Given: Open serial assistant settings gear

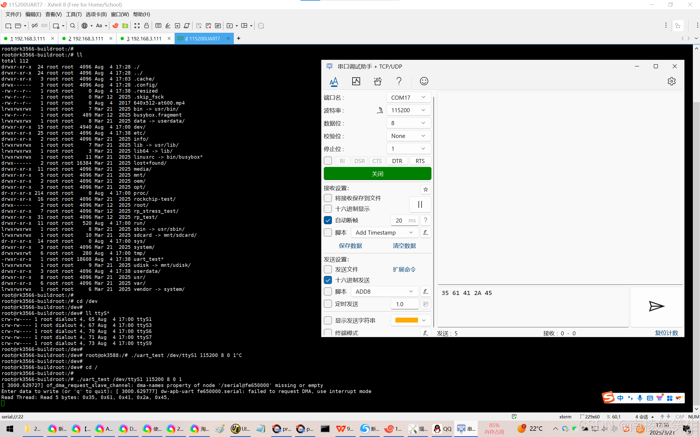Looking at the screenshot, I should pyautogui.click(x=671, y=81).
